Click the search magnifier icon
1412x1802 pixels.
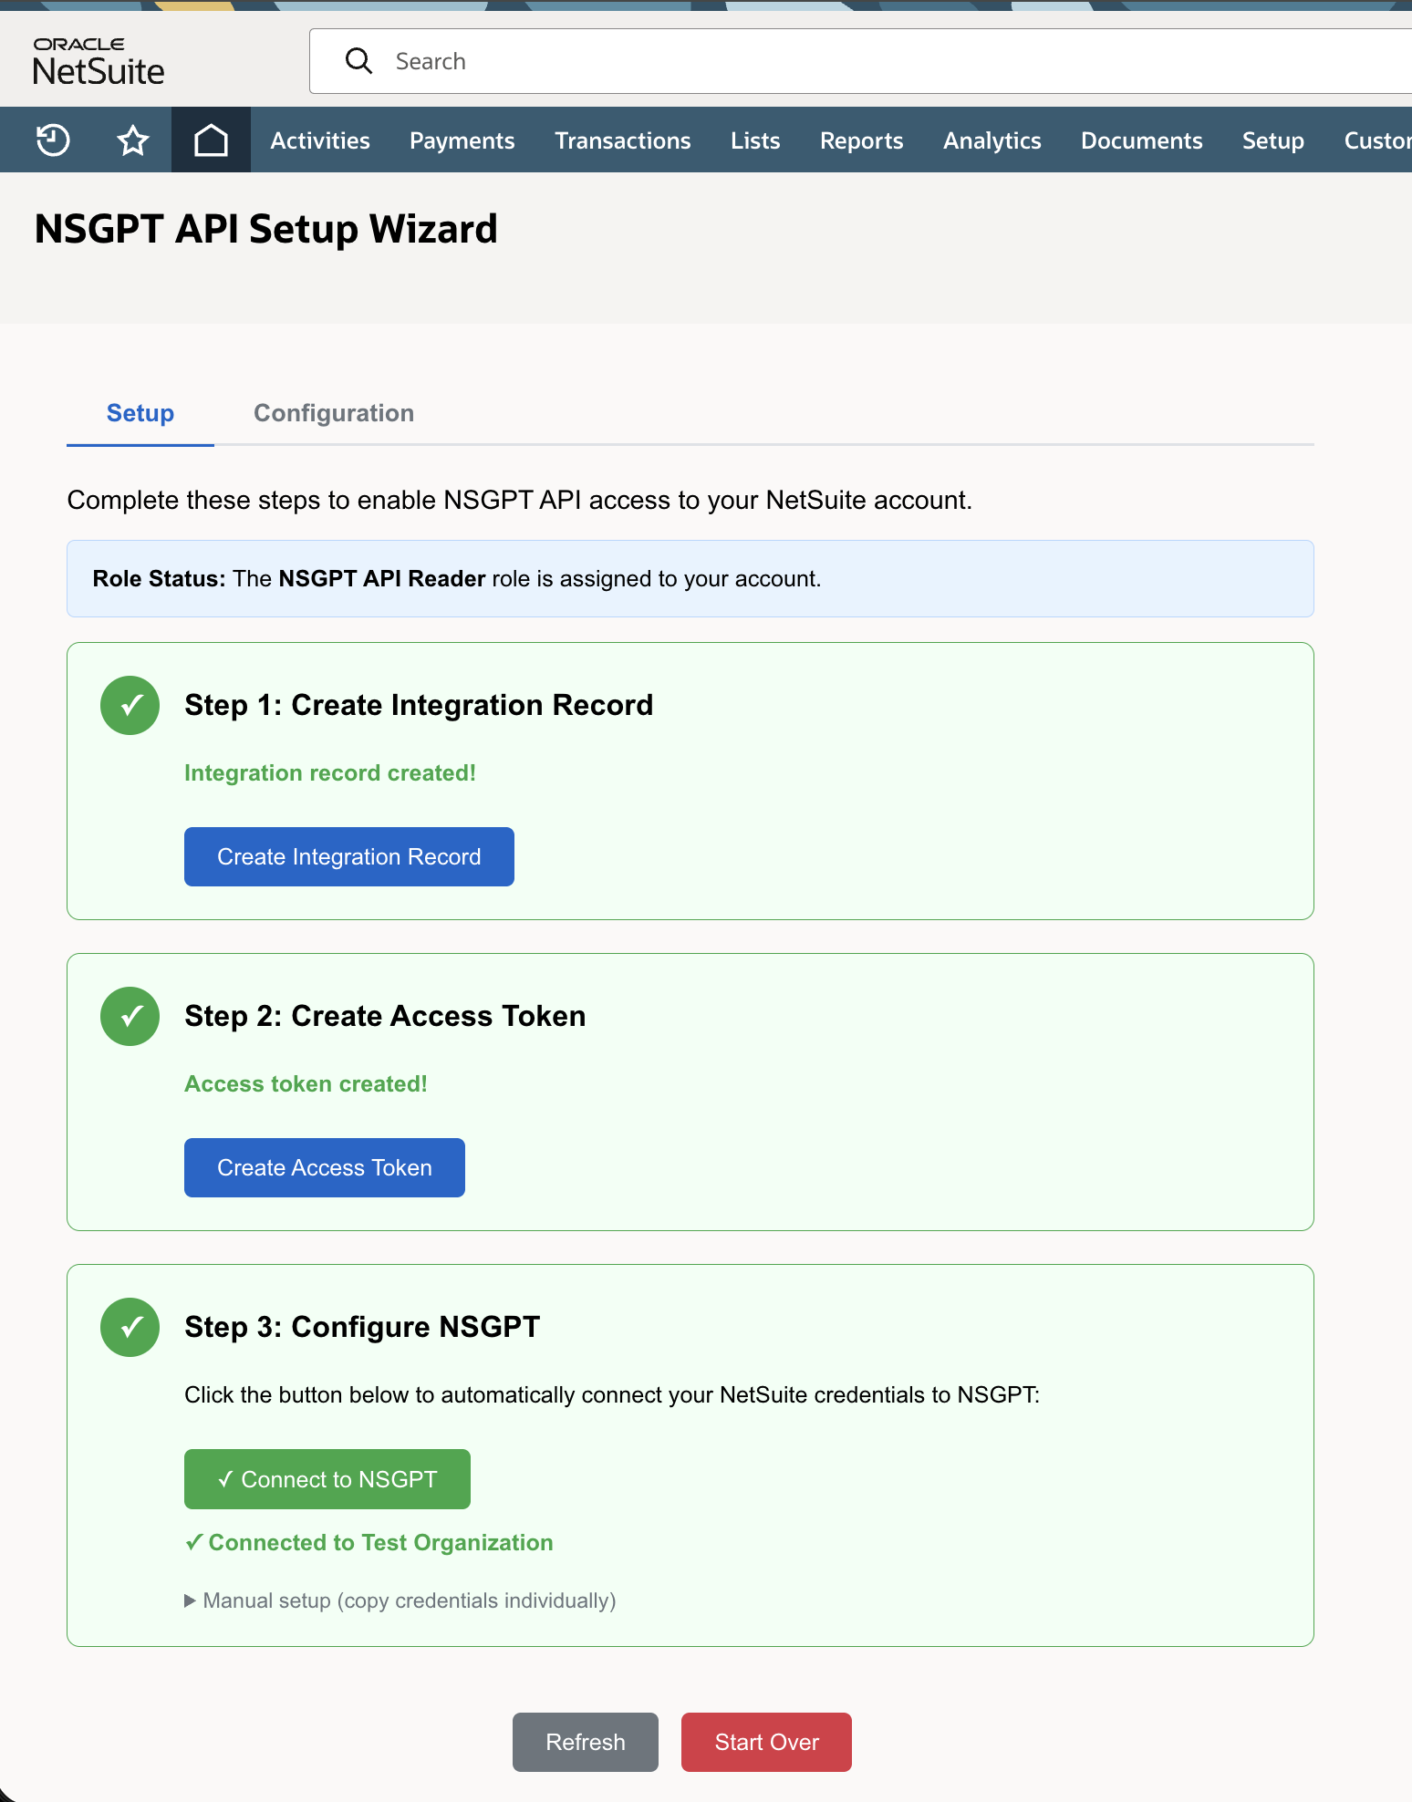pos(358,60)
